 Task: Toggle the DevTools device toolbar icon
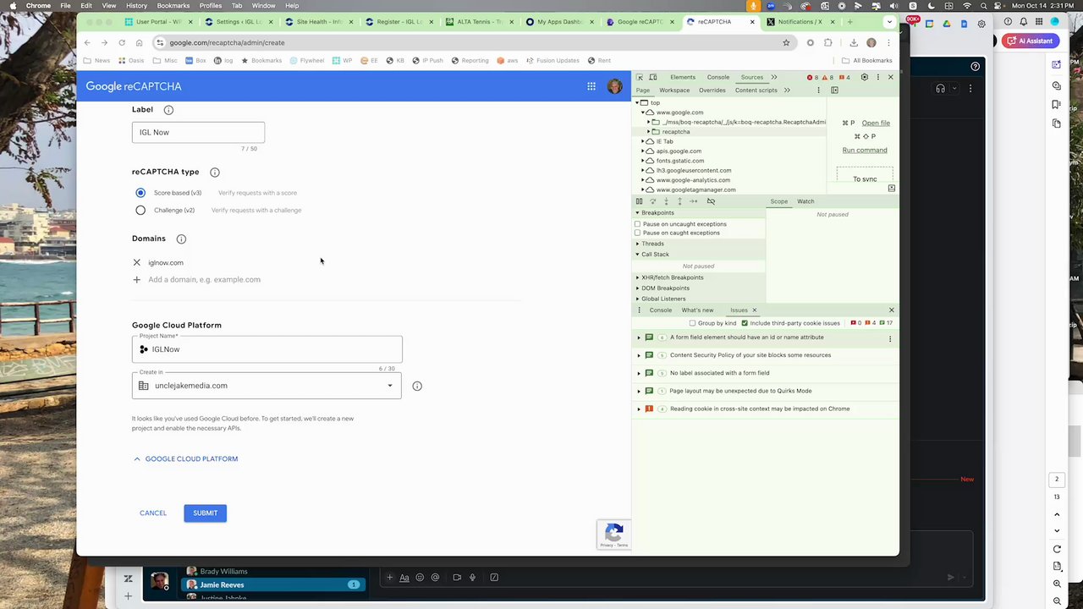pyautogui.click(x=653, y=77)
